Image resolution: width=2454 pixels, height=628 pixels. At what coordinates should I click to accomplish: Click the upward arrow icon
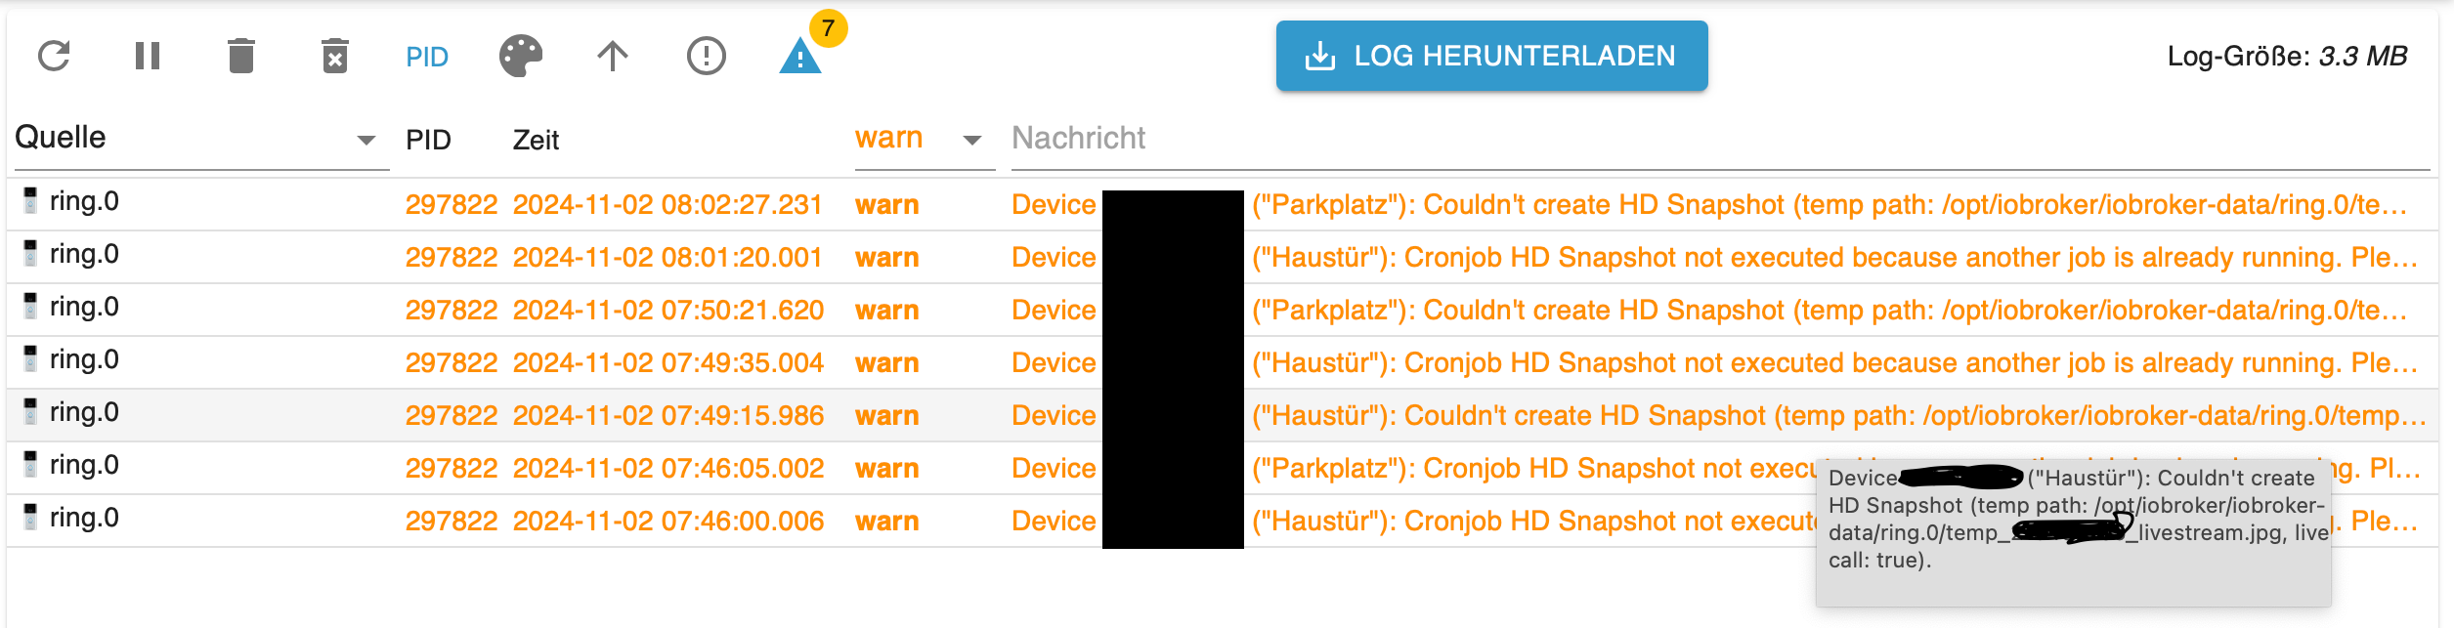click(613, 56)
